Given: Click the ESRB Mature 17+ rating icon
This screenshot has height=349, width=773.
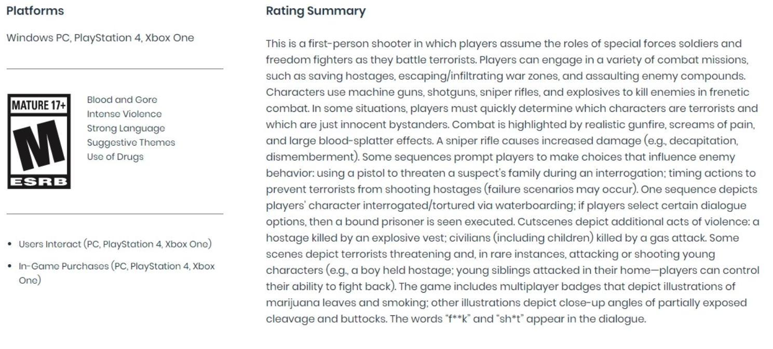Looking at the screenshot, I should [x=39, y=141].
